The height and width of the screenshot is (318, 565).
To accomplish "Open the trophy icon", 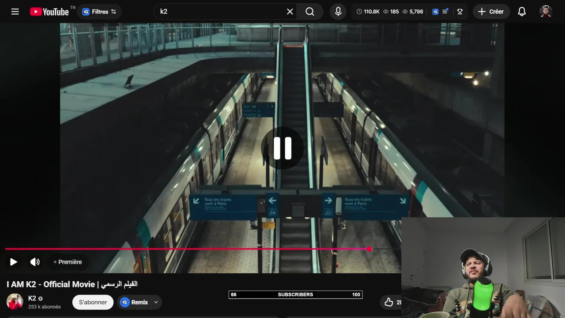I will pos(460,11).
